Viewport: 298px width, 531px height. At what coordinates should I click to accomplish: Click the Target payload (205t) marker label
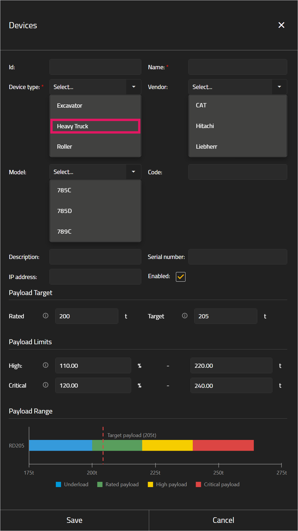[x=132, y=435]
